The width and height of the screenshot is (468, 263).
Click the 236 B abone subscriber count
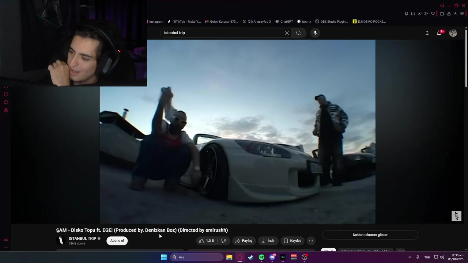point(77,244)
